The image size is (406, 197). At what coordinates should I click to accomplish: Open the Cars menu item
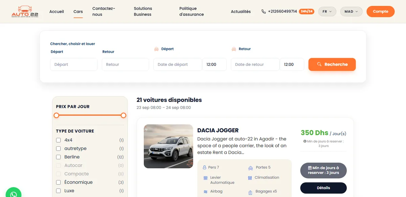tap(78, 11)
